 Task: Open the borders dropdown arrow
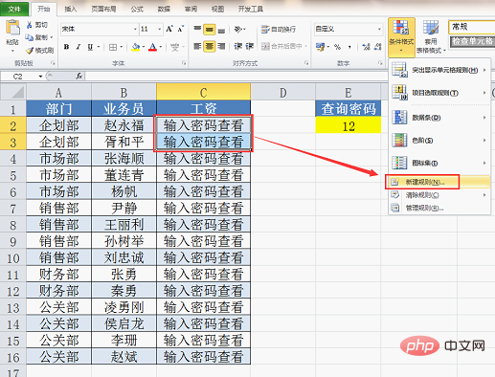coord(122,47)
